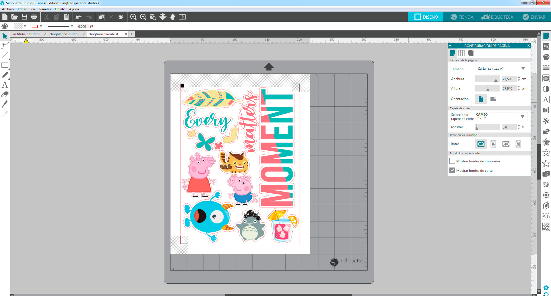Click the Altura height slider

click(x=487, y=88)
